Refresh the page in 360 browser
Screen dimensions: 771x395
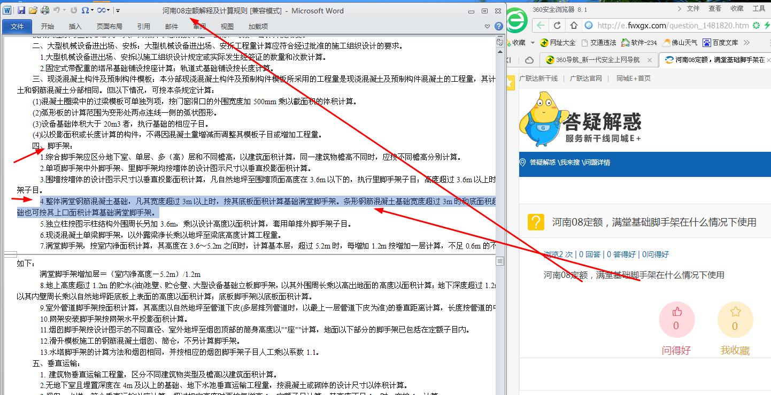point(557,25)
